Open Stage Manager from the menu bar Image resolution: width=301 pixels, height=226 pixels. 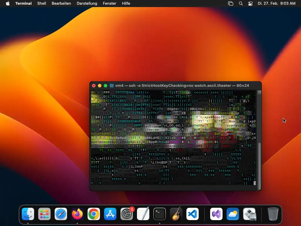click(230, 4)
